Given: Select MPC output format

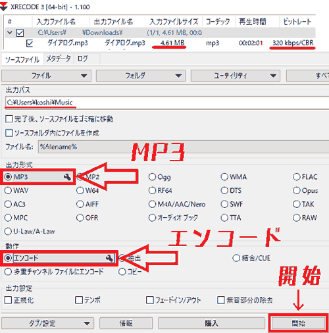Looking at the screenshot, I should (x=8, y=218).
